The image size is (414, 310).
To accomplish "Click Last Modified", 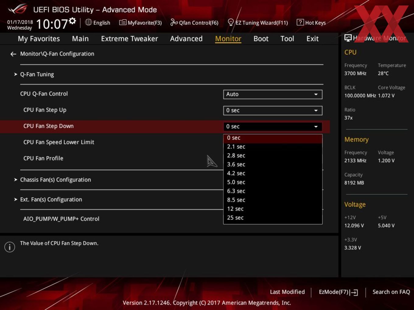I will tap(287, 292).
